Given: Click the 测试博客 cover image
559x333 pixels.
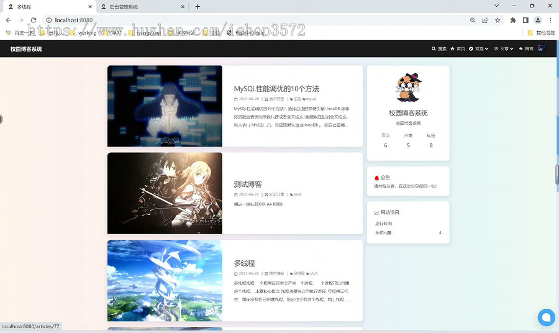Looking at the screenshot, I should coord(165,193).
